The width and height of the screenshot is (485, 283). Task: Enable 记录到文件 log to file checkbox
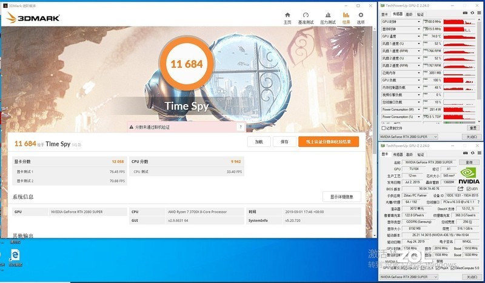[x=383, y=128]
